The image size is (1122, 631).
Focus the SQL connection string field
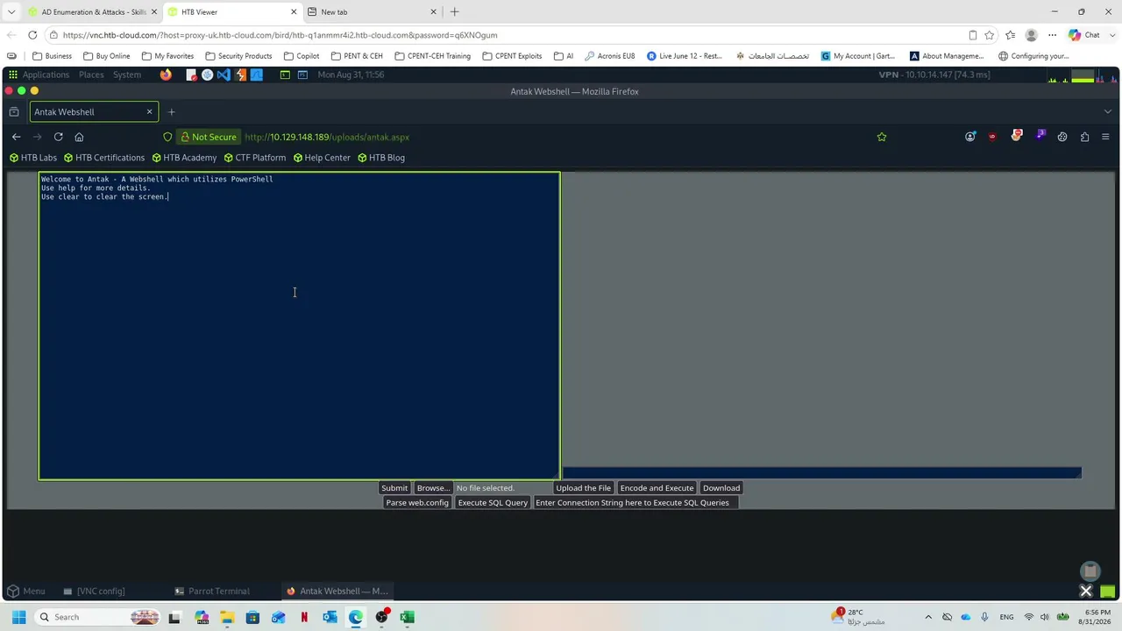point(636,503)
